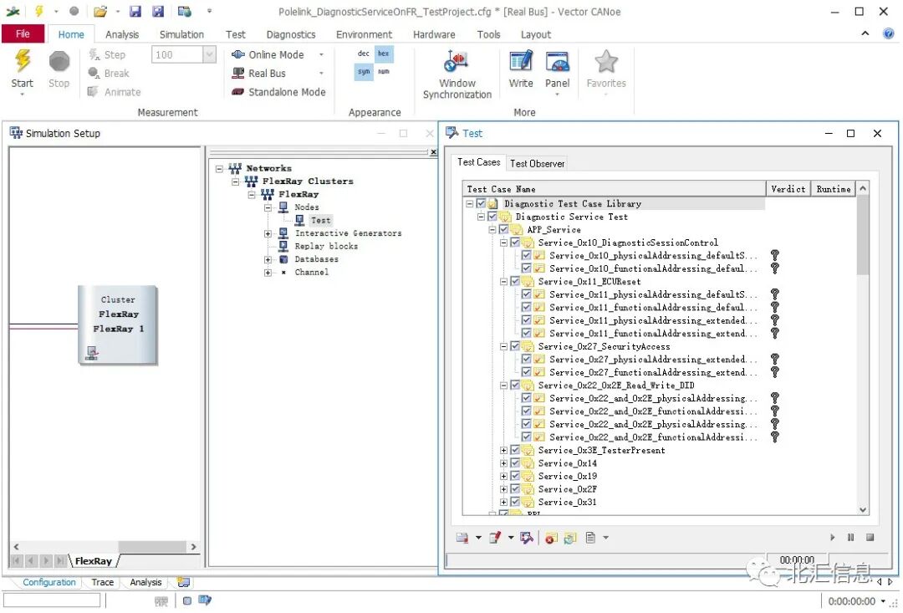Click the Stop measurement octagon icon
The height and width of the screenshot is (613, 903).
tap(59, 62)
